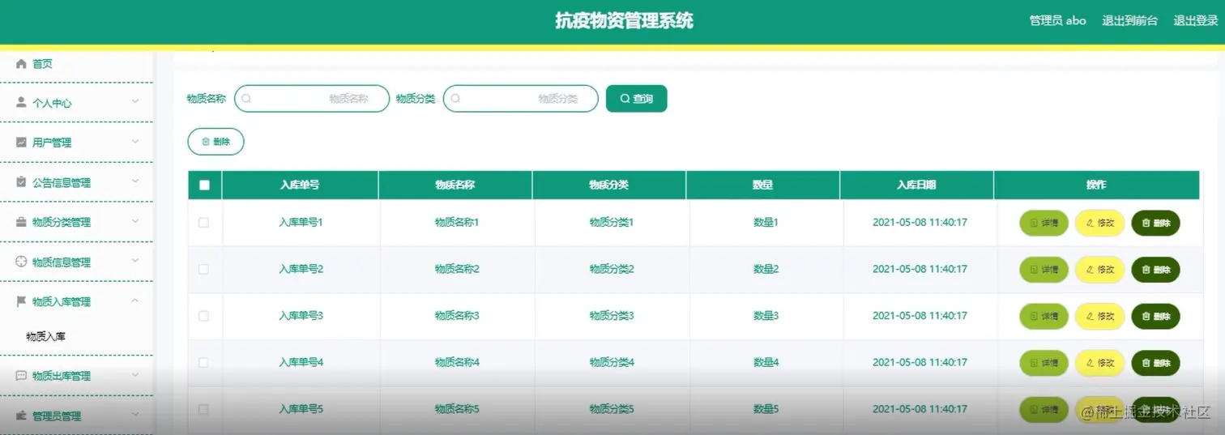Expand the 公告信息管理 chevron
Screen dimensions: 1225x435
pyautogui.click(x=135, y=181)
